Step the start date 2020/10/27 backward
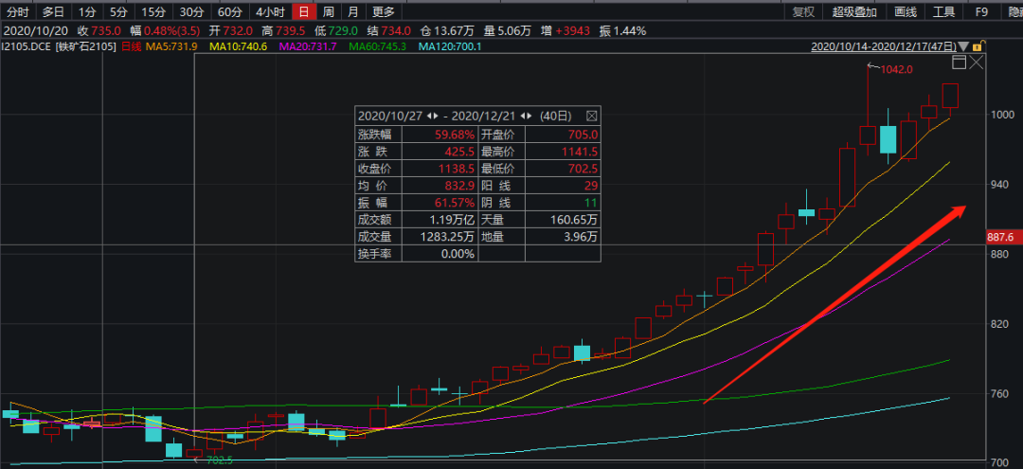 429,117
